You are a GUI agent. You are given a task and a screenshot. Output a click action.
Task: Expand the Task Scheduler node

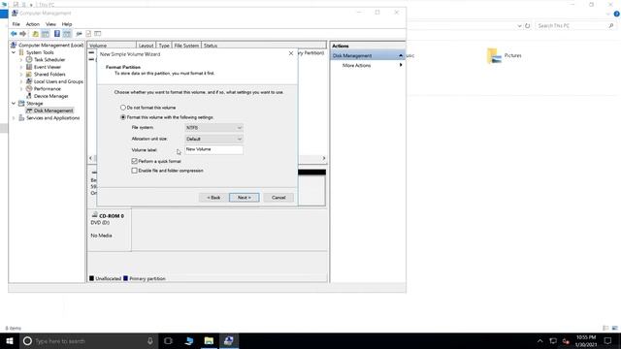coord(21,60)
